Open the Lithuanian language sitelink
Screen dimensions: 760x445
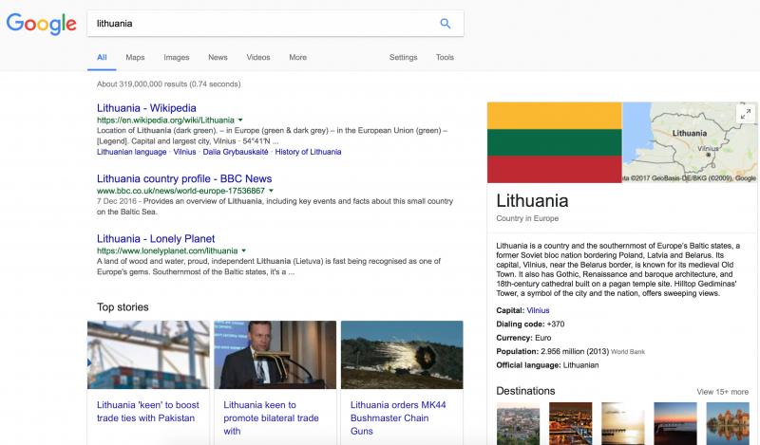pyautogui.click(x=131, y=152)
